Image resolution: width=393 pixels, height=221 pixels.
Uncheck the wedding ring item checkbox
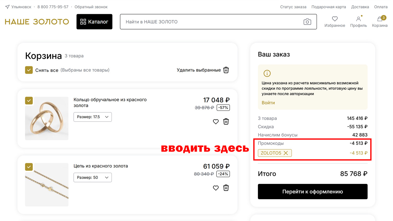pyautogui.click(x=29, y=101)
